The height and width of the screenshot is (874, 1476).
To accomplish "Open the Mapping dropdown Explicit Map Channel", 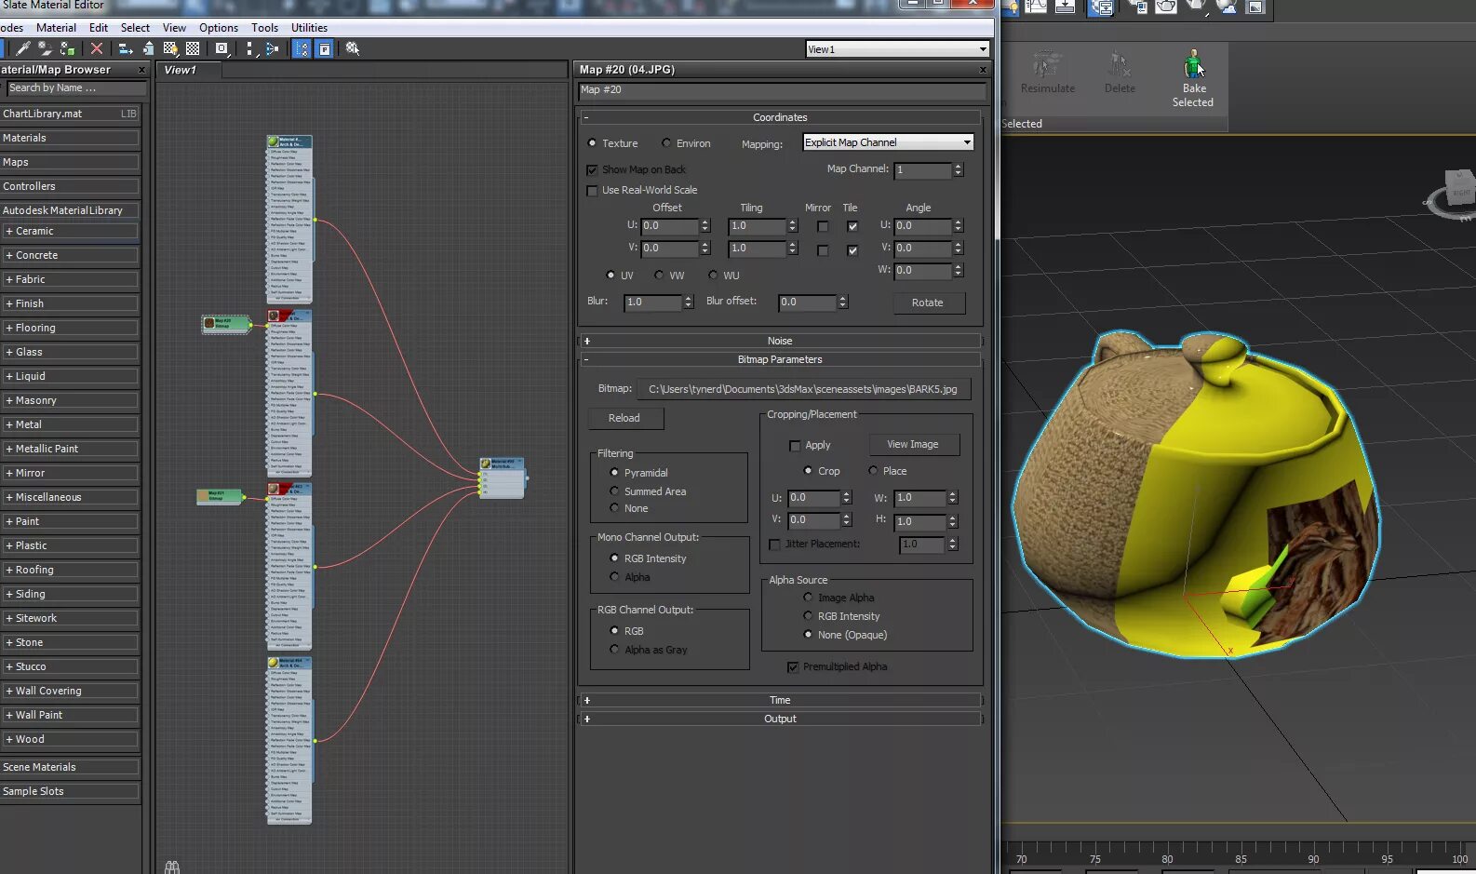I will coord(888,142).
